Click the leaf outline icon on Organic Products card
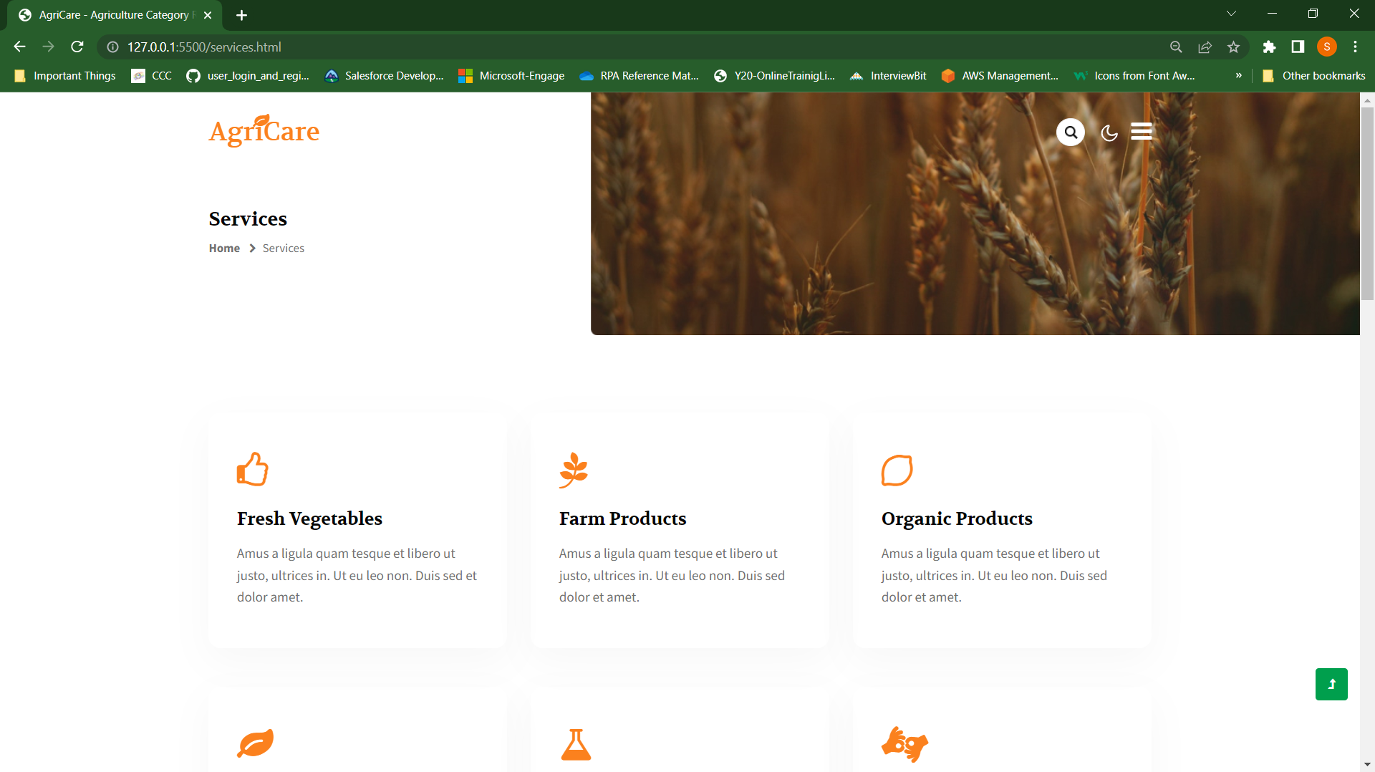Screen dimensions: 1375x772 pyautogui.click(x=897, y=471)
